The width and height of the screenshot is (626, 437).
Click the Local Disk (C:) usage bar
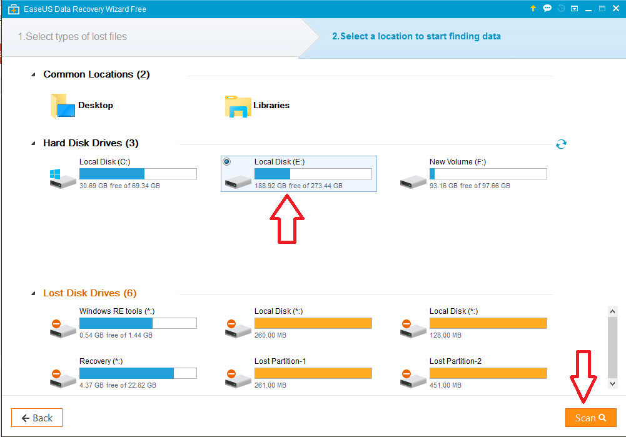(x=138, y=174)
